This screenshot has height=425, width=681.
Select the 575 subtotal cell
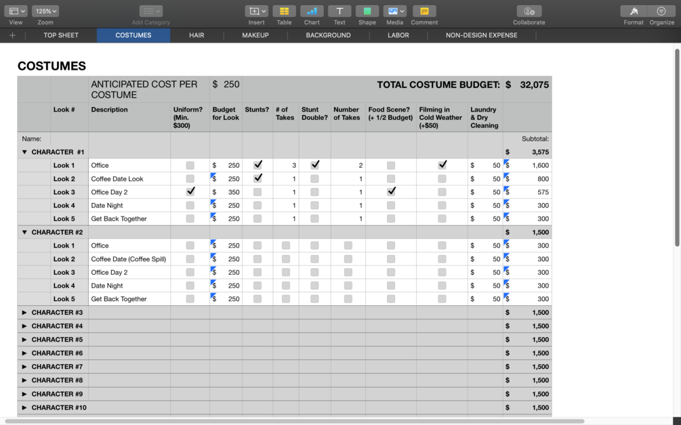pyautogui.click(x=527, y=192)
